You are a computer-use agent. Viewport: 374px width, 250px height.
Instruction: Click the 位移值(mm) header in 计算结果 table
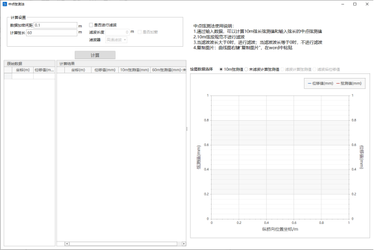click(x=105, y=70)
